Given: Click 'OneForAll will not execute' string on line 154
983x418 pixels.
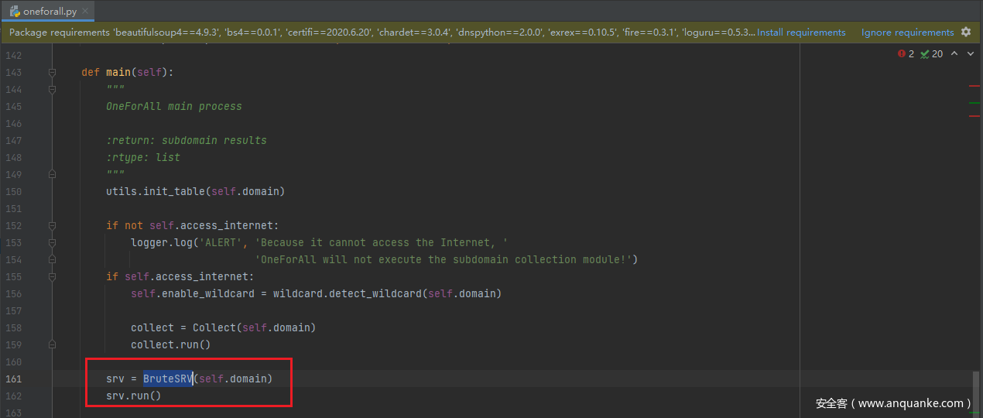Looking at the screenshot, I should click(x=444, y=259).
